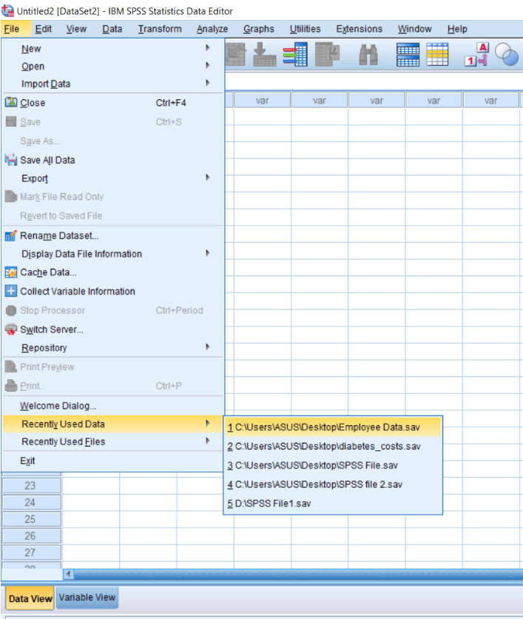
Task: Select Rename Dataset from the File menu
Action: tap(59, 235)
